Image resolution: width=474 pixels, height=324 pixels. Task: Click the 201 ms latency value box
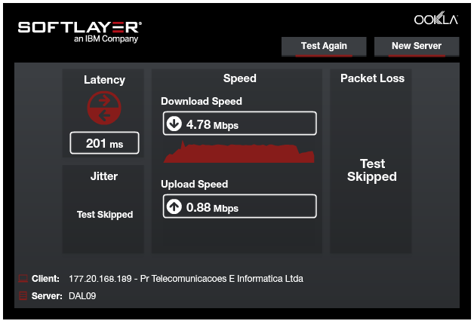pyautogui.click(x=104, y=143)
